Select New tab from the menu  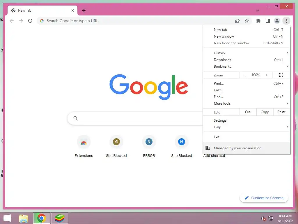coord(246,30)
